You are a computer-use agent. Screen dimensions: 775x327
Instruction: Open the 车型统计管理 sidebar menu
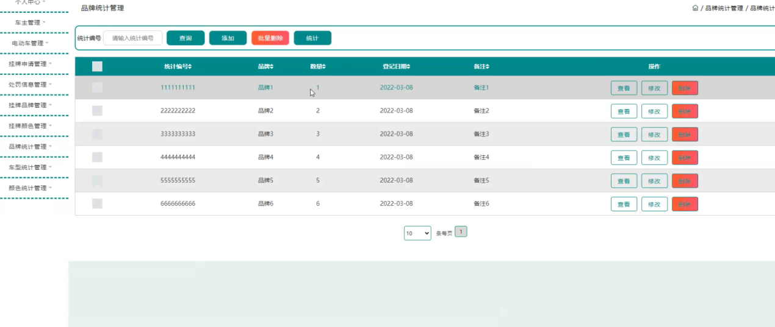31,167
